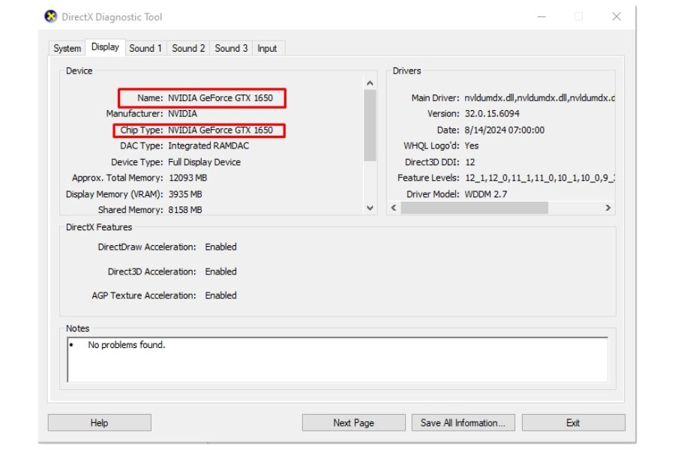The width and height of the screenshot is (675, 450).
Task: Click the Full Display Device value
Action: coord(205,162)
